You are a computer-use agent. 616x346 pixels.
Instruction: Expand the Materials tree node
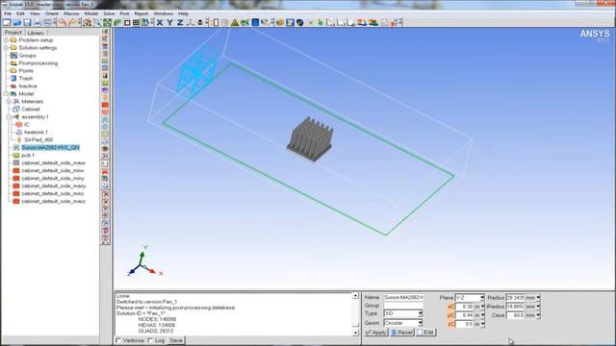point(9,102)
